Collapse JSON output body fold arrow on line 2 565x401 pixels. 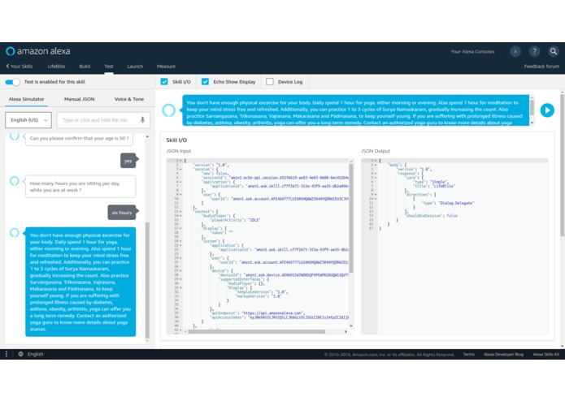375,165
